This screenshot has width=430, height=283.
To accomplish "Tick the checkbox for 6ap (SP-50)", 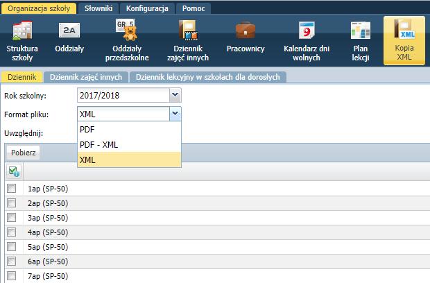I will pyautogui.click(x=12, y=261).
